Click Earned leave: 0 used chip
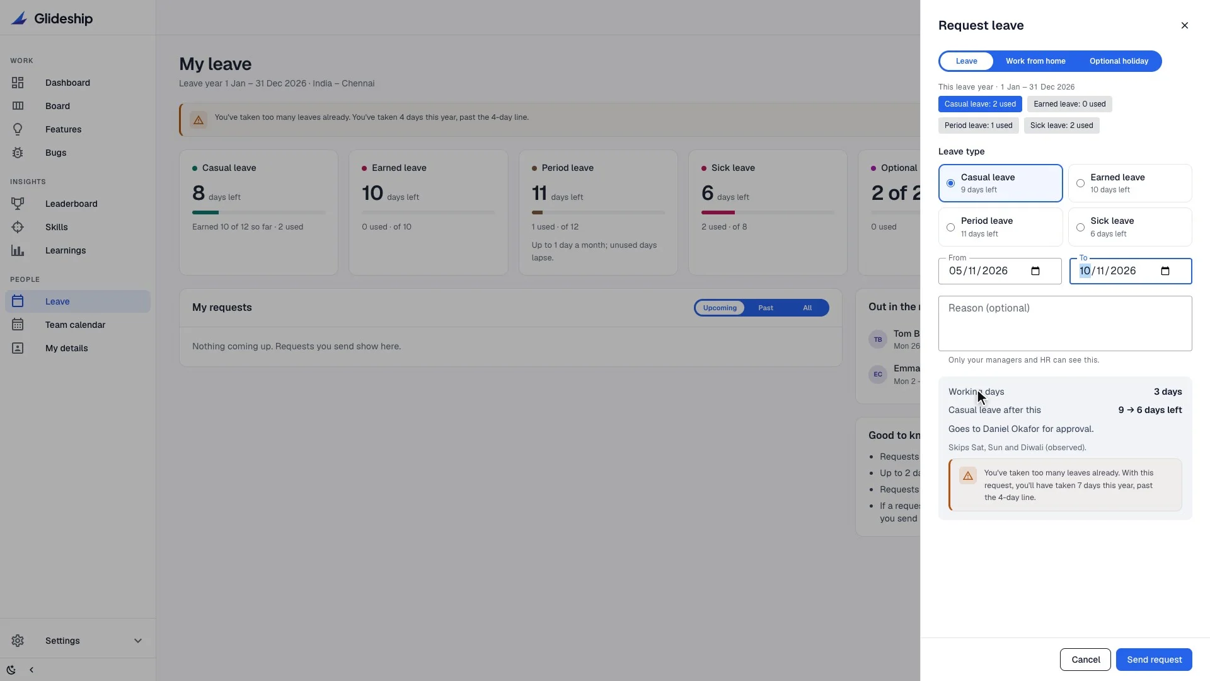1210x681 pixels. click(x=1069, y=104)
